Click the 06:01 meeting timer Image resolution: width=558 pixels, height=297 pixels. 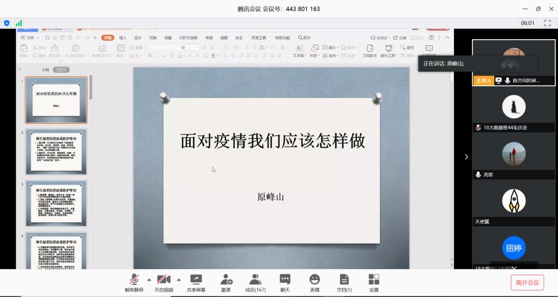pos(527,23)
